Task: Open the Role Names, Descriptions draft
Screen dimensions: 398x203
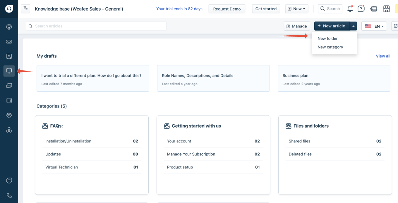Action: coord(213,78)
